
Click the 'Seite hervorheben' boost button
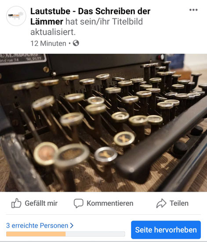coord(166,230)
